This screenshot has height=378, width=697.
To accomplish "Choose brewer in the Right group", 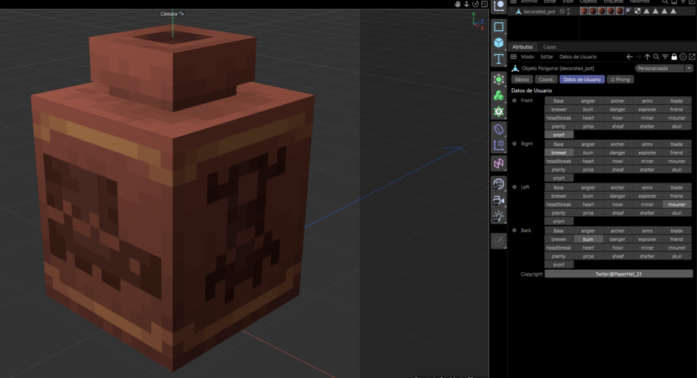I will point(559,153).
